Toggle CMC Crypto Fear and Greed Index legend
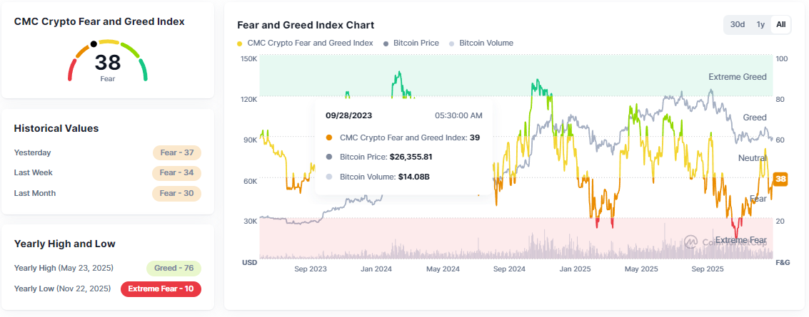 click(x=306, y=43)
